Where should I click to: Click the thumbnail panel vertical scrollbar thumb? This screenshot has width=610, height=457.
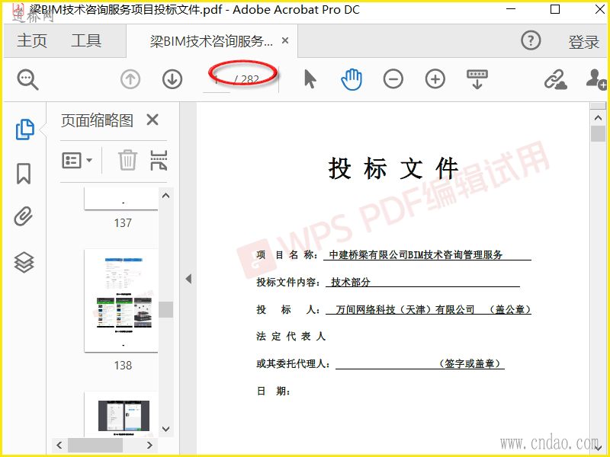(x=166, y=310)
